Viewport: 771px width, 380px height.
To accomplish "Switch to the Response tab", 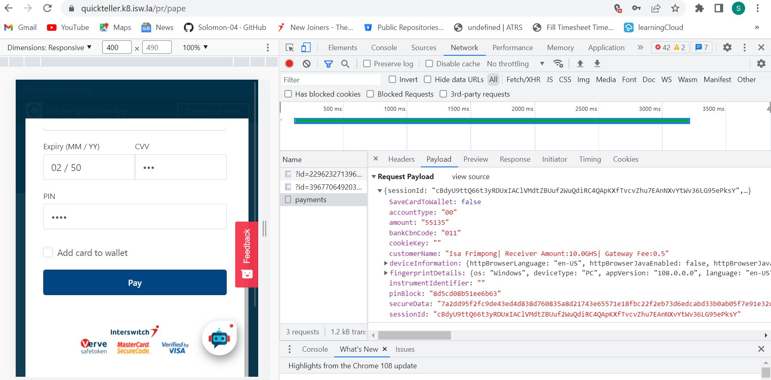I will [x=515, y=159].
